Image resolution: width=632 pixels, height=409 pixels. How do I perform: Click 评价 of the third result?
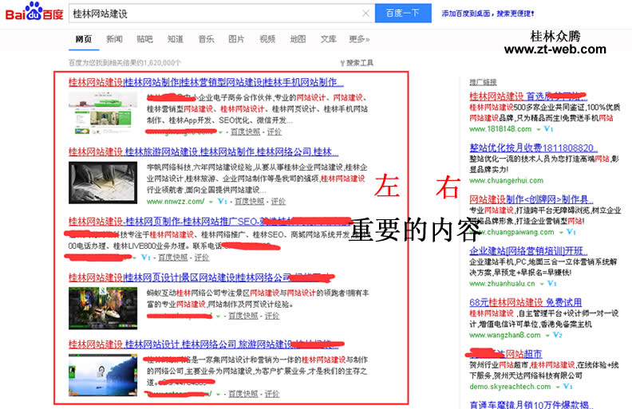[x=202, y=258]
